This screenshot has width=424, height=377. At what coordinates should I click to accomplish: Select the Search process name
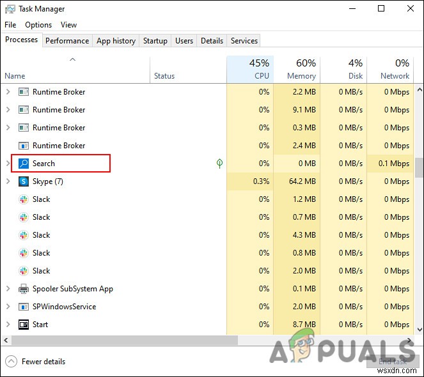click(43, 164)
